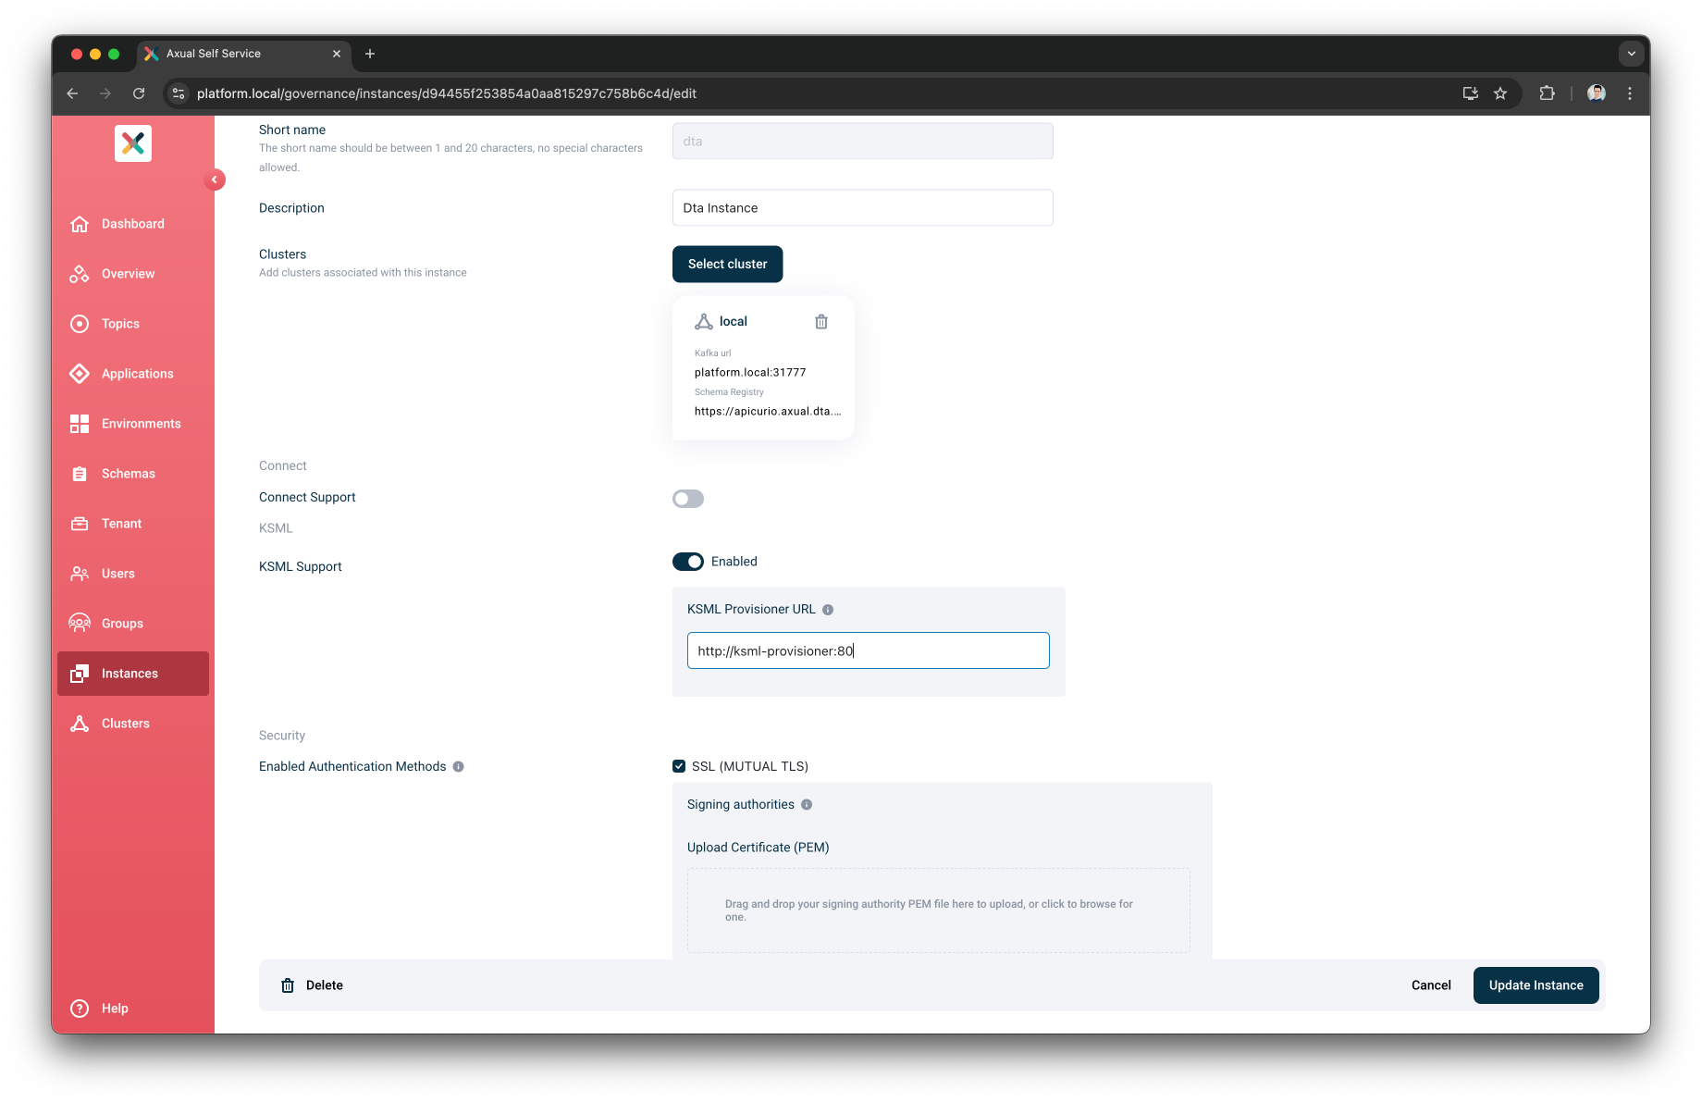Click the disabled Short name field
1702x1102 pixels.
click(x=863, y=142)
